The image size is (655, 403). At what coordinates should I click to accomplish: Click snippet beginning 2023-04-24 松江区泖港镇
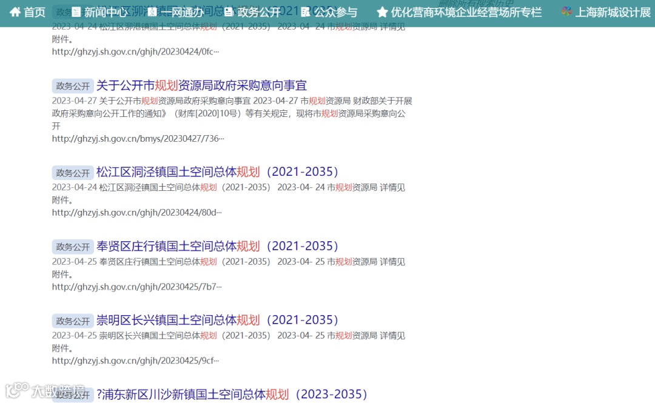tap(229, 33)
